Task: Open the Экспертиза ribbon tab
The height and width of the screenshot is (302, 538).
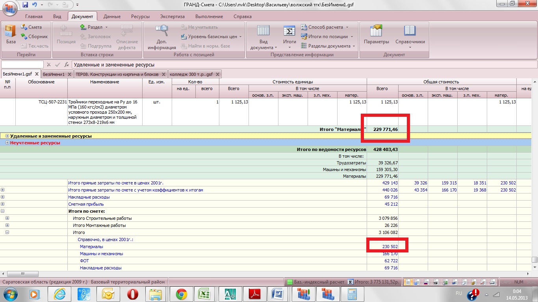Action: [172, 17]
